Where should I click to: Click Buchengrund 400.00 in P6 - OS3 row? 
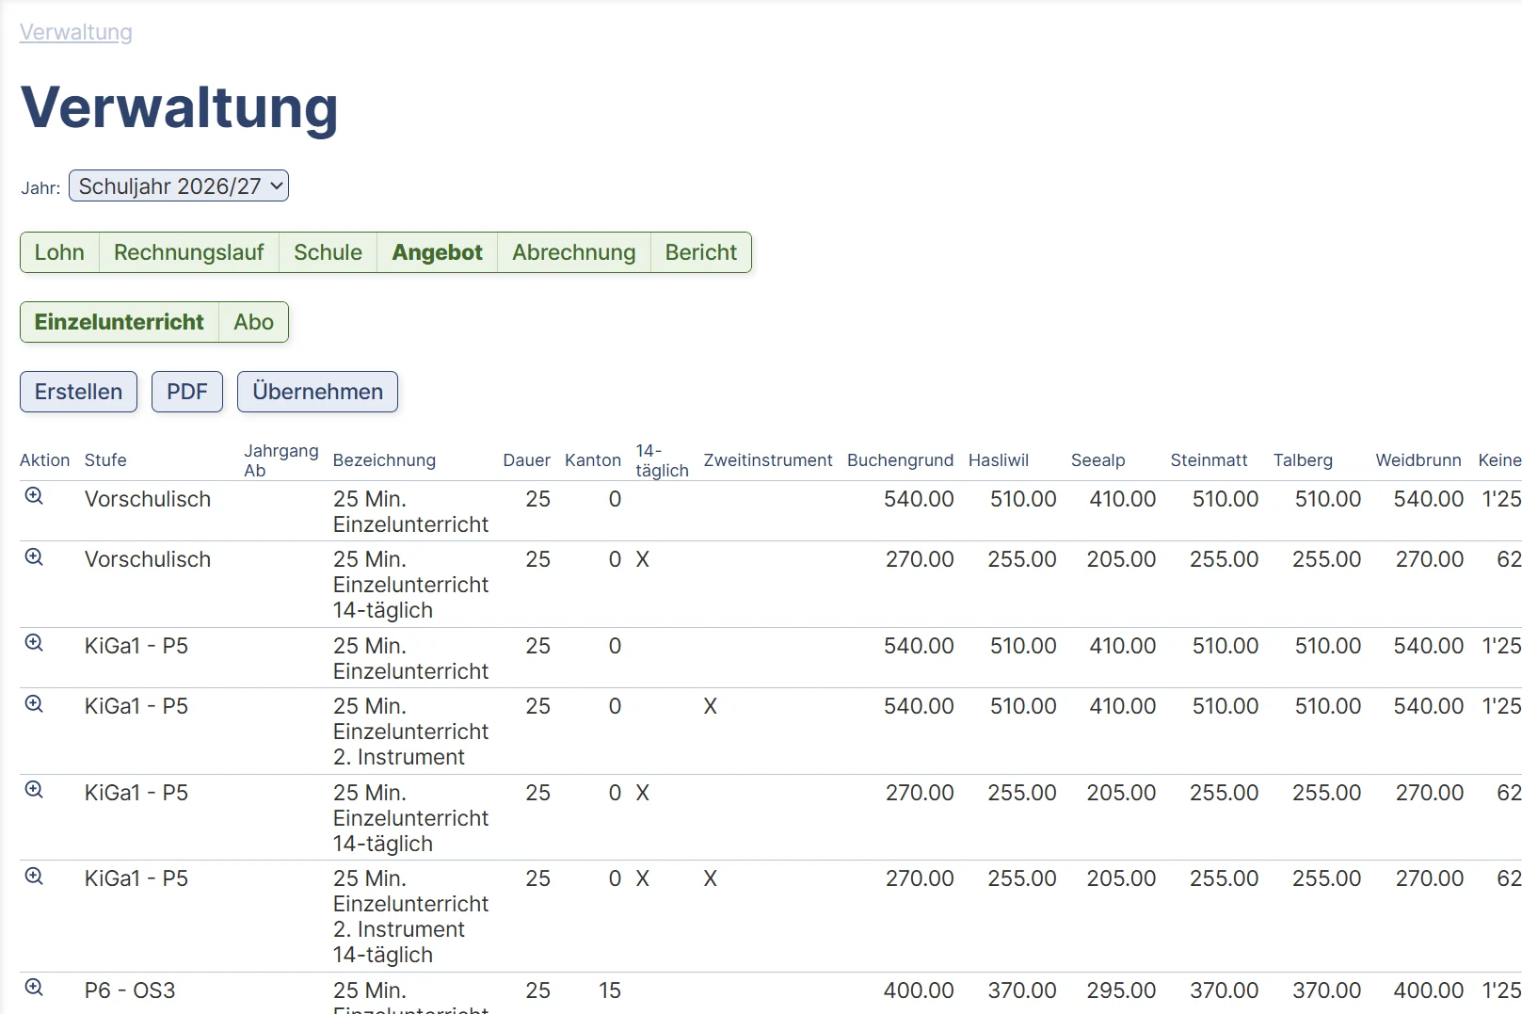[919, 990]
